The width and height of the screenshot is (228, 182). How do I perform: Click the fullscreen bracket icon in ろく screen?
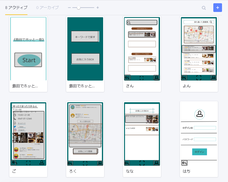pos(85,163)
